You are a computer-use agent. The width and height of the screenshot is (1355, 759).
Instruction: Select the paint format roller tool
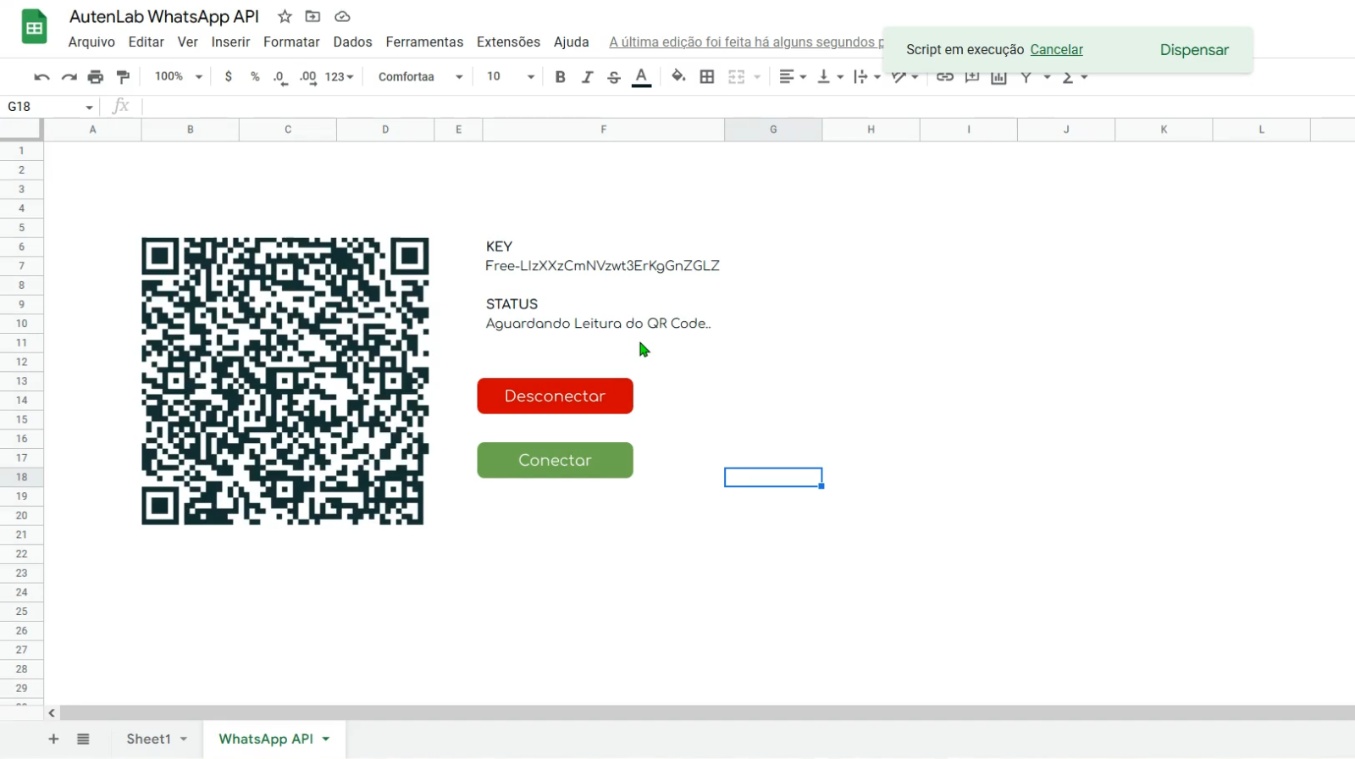(x=123, y=77)
